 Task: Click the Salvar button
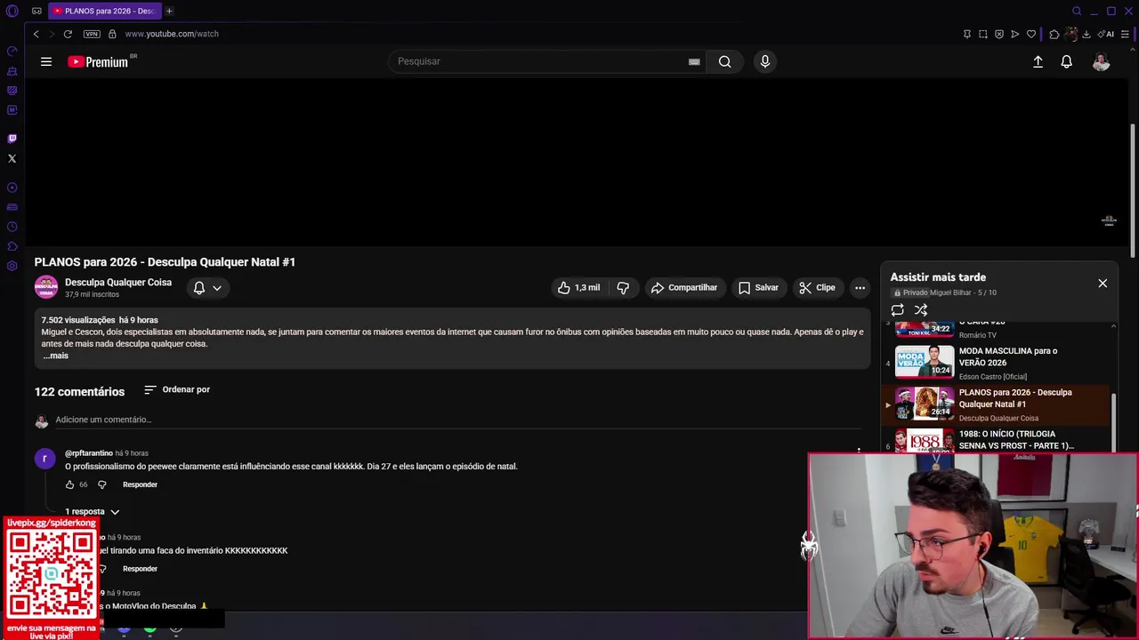click(758, 288)
